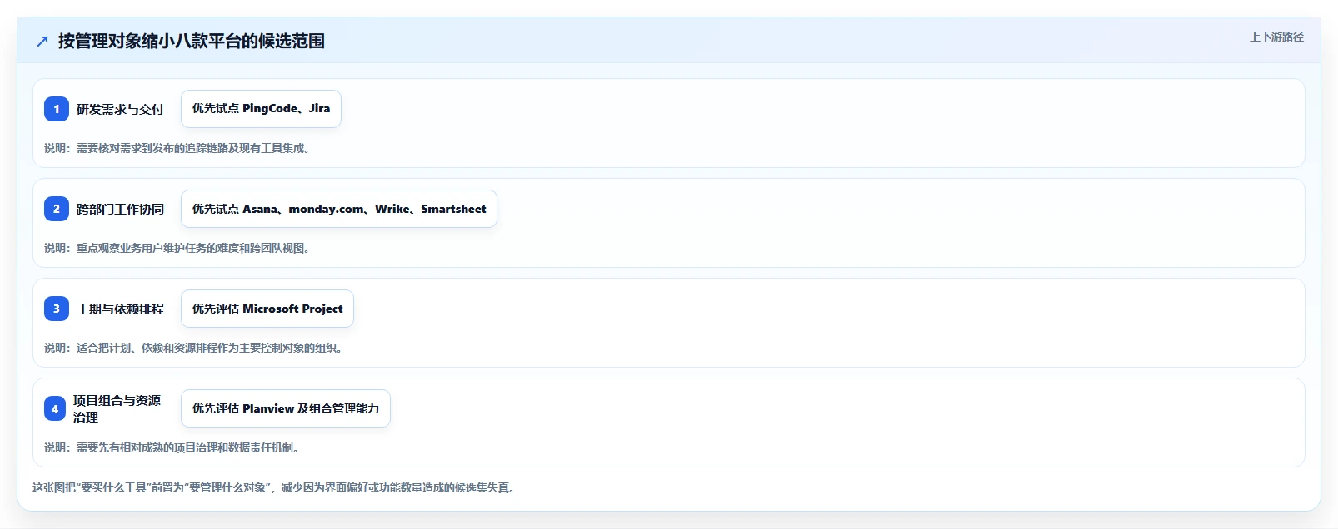Select the 项目组合与资源治理 label

point(117,408)
